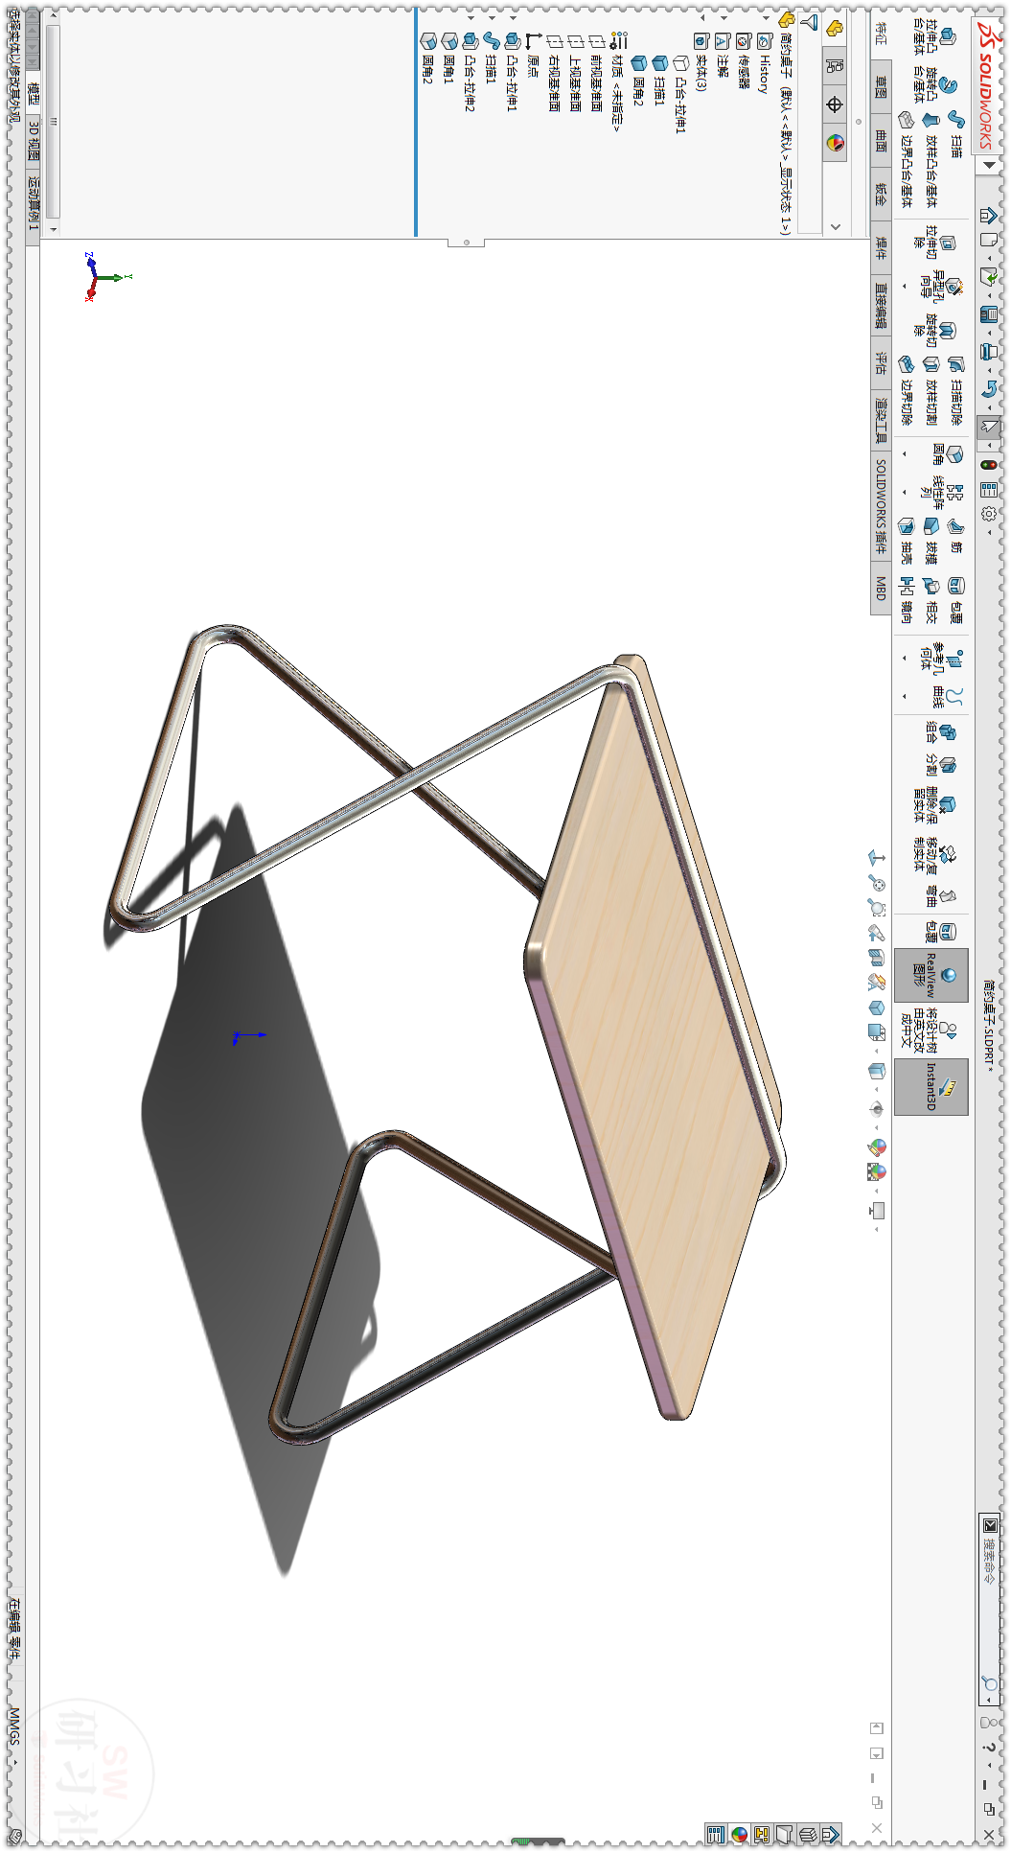Select the Move/Copy Bodies (移动/复制实体) tool
Screen dimensions: 1011x1853
coord(934,857)
